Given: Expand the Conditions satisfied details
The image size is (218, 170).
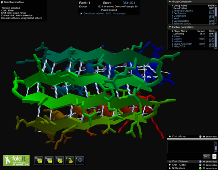Looking at the screenshot, I should (x=81, y=13).
